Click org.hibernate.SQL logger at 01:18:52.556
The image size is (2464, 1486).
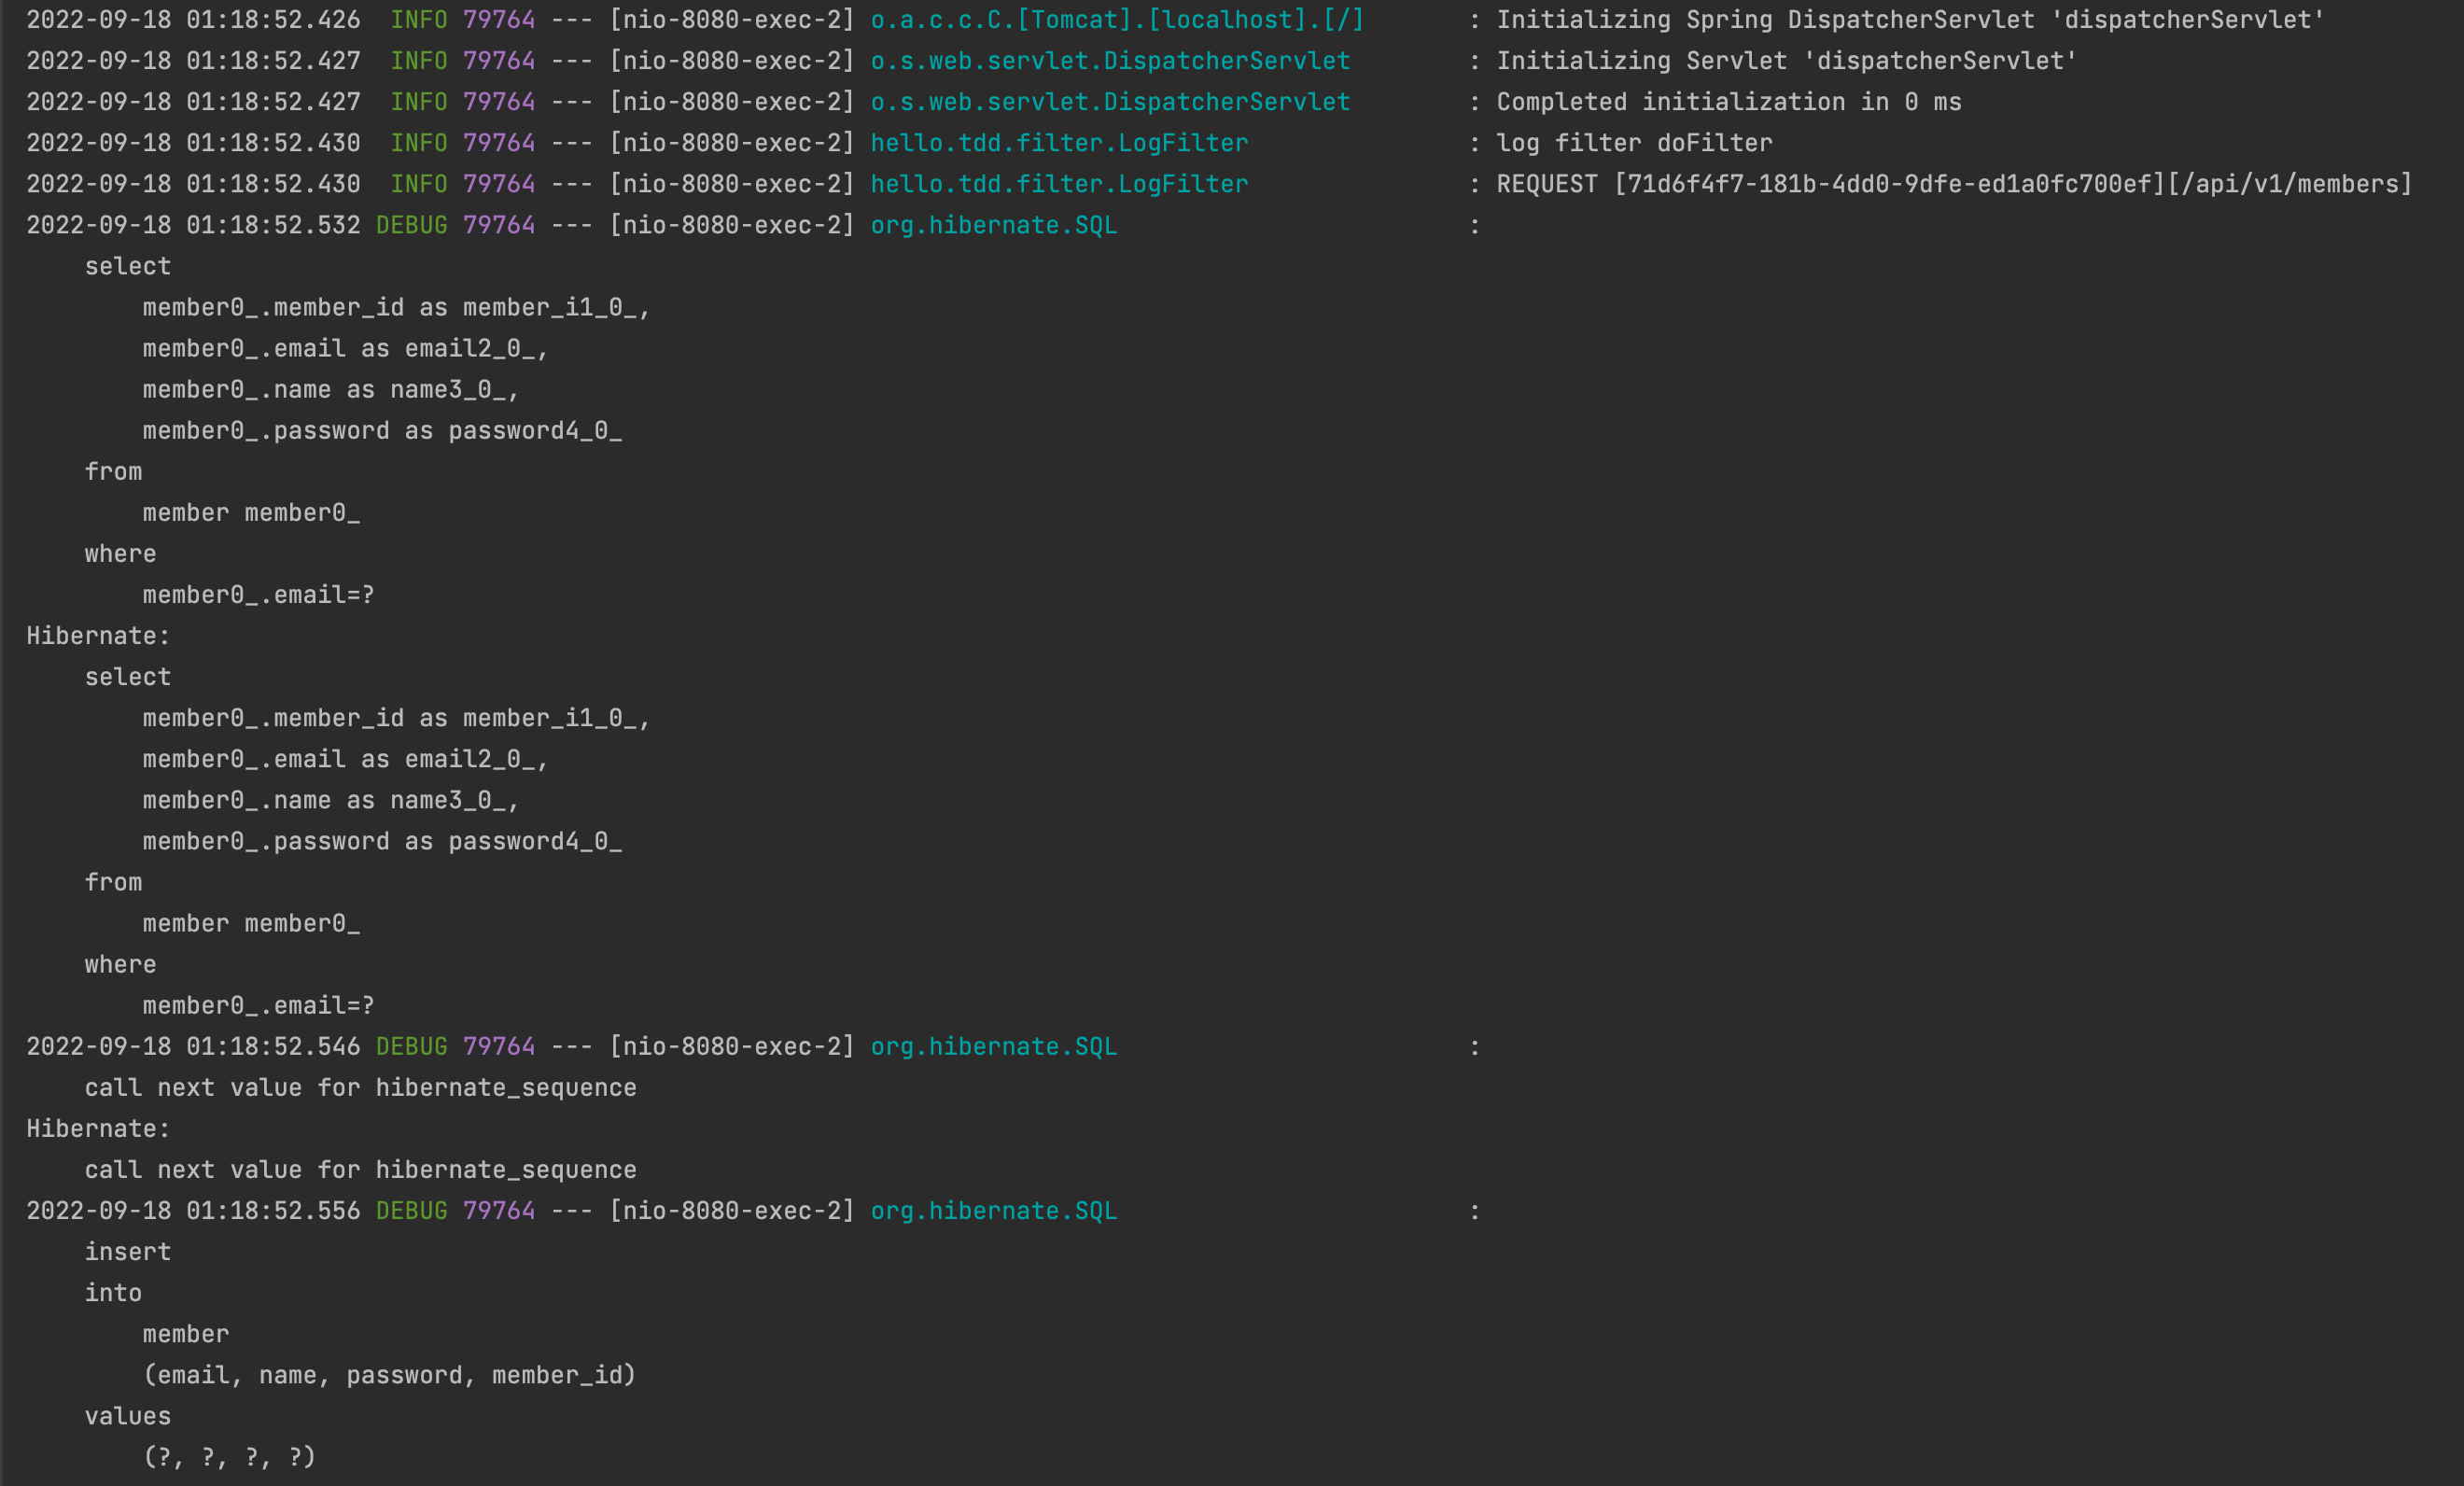coord(994,1210)
